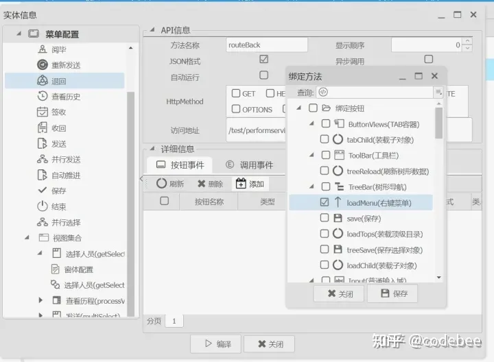Screen dimensions: 494x362
Task: Enable the 异步调用 checkbox
Action: [428, 59]
